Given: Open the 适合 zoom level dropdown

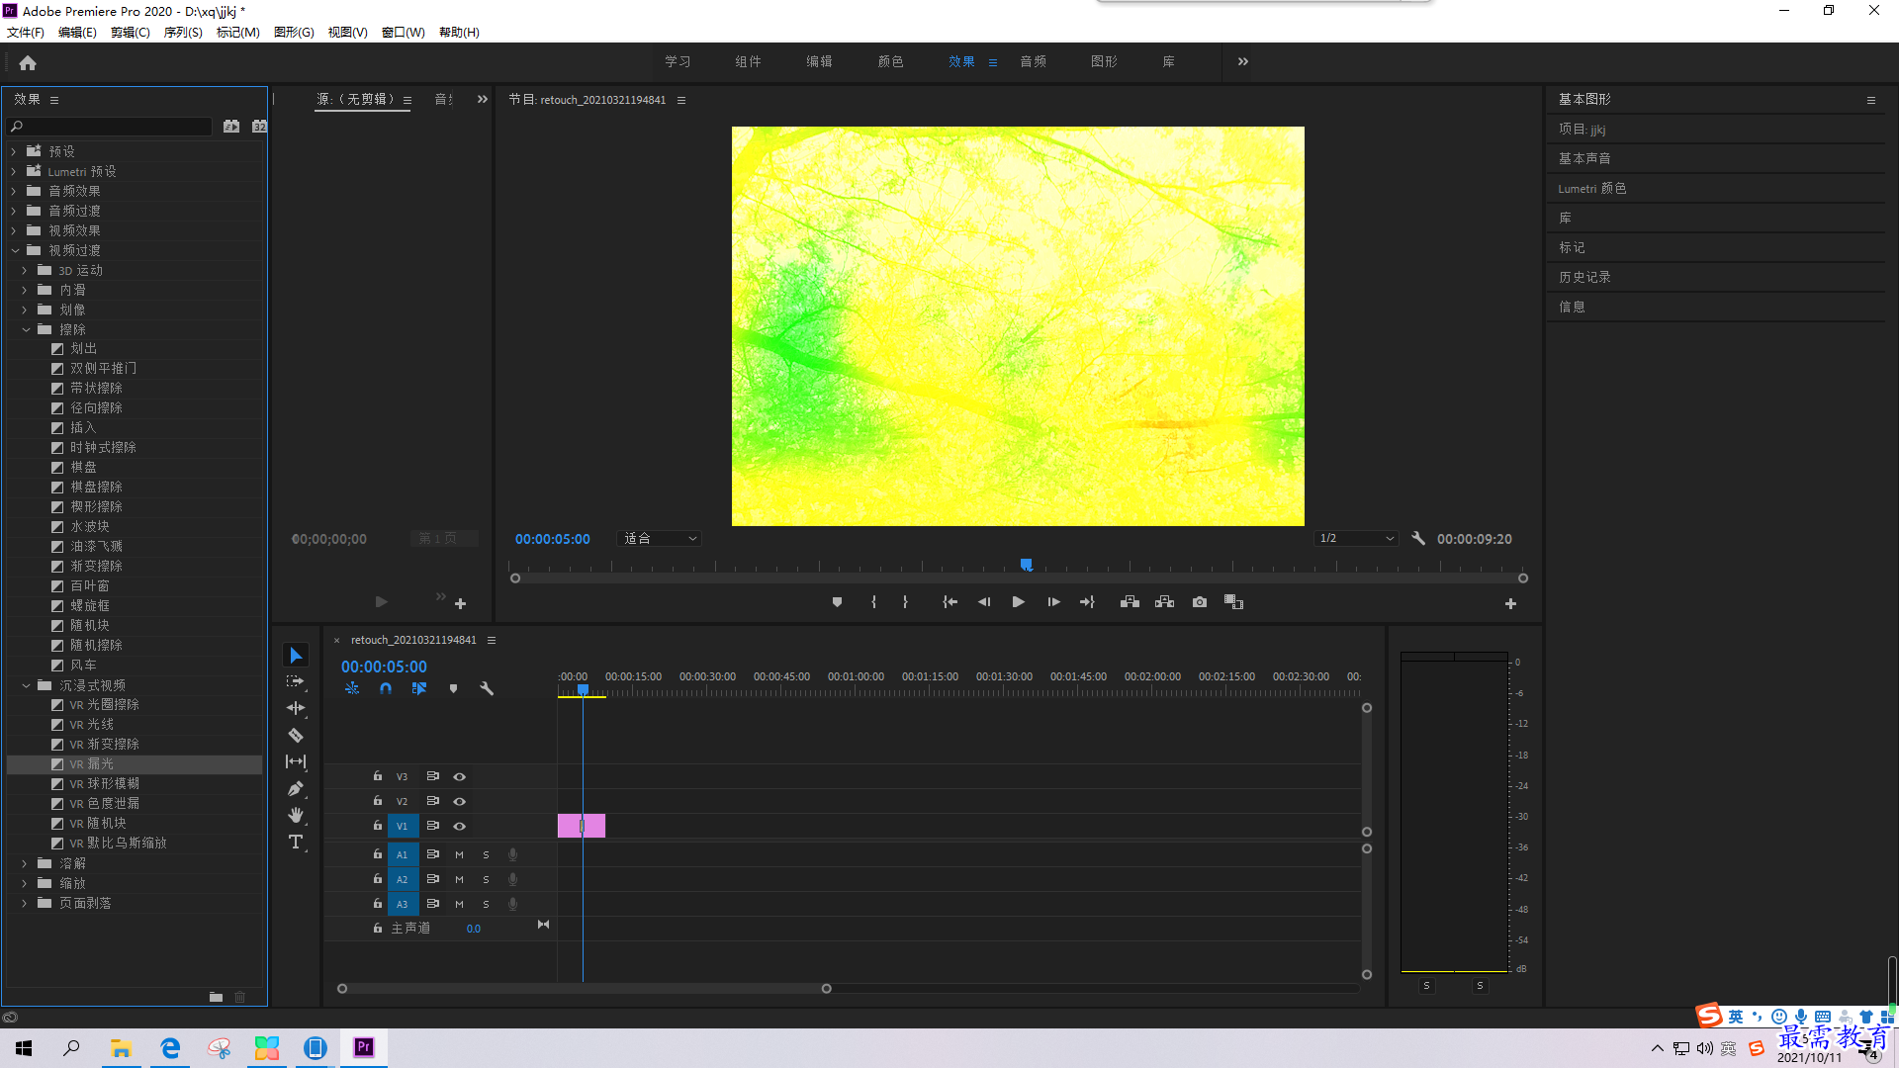Looking at the screenshot, I should click(x=660, y=539).
